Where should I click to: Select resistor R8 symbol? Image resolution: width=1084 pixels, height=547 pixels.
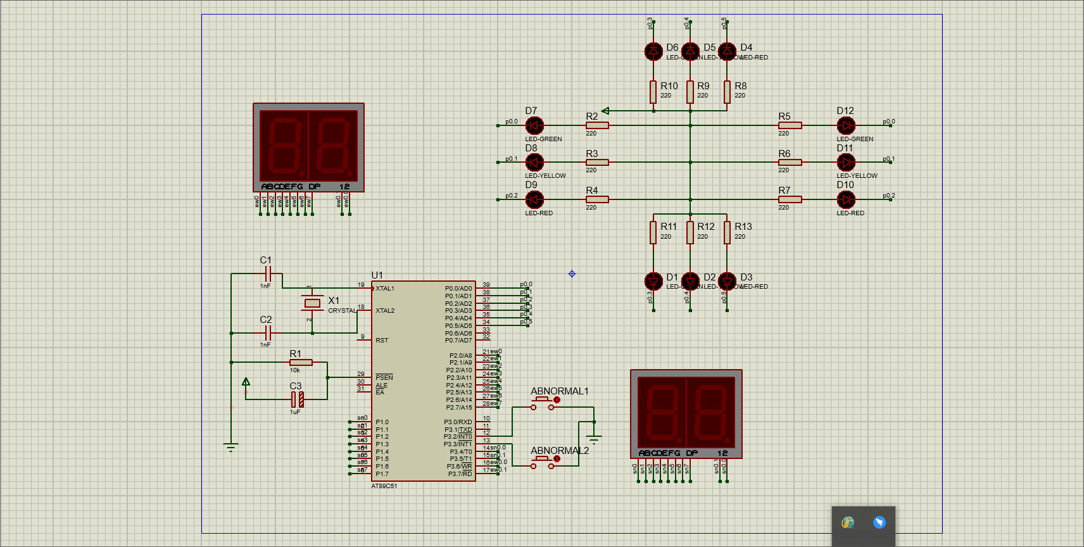[x=727, y=92]
